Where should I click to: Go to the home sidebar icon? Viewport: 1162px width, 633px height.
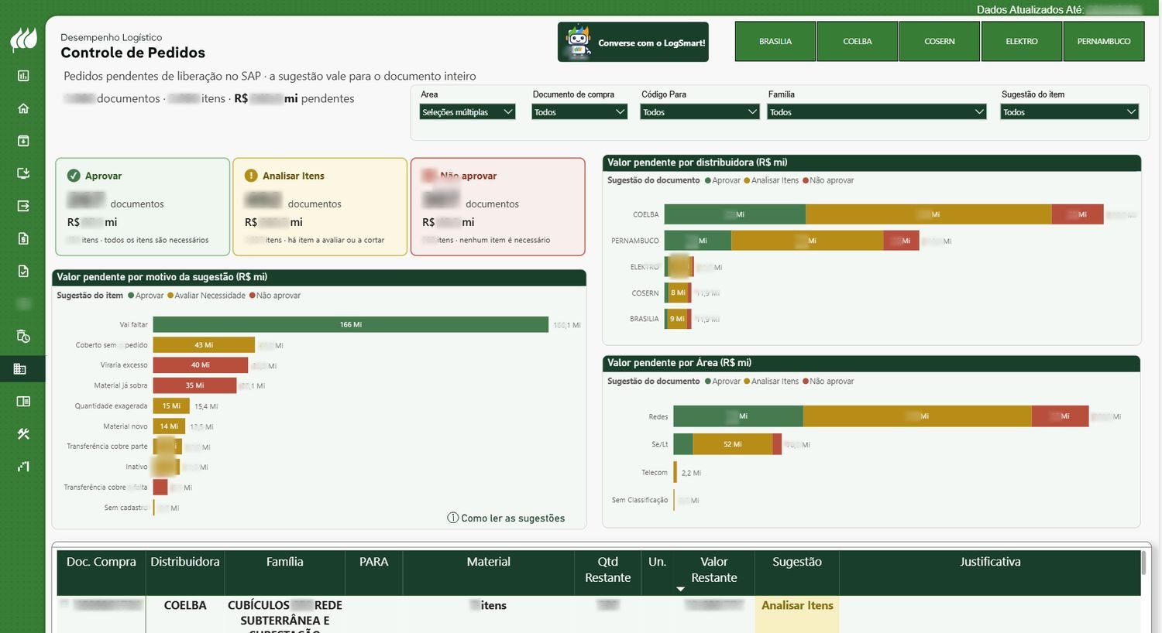click(23, 108)
